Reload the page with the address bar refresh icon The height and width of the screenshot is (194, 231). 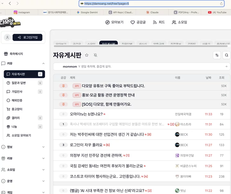tap(221, 4)
